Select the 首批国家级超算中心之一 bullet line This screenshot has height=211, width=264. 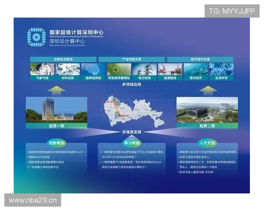point(56,152)
